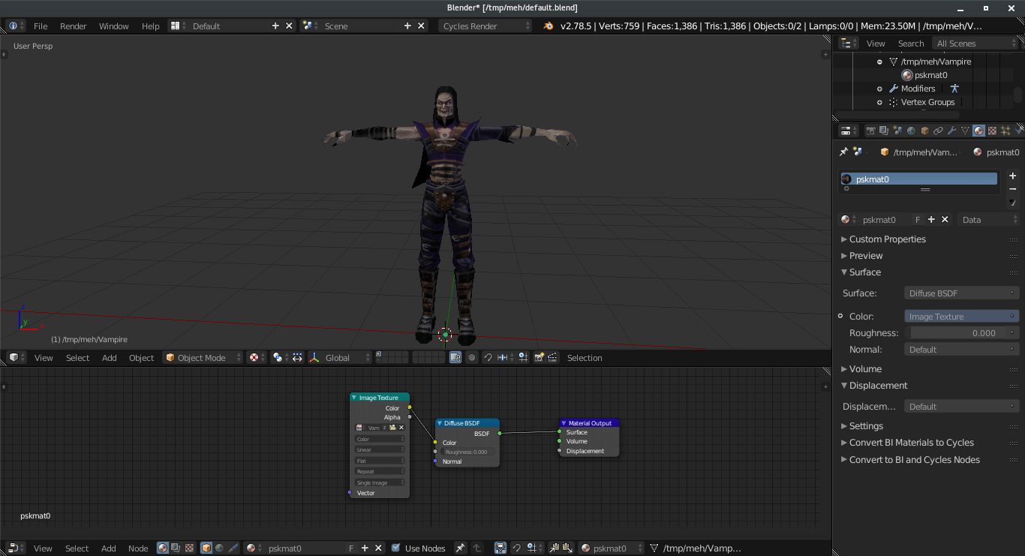Toggle lock camera and layers to scene
The height and width of the screenshot is (556, 1025).
455,358
